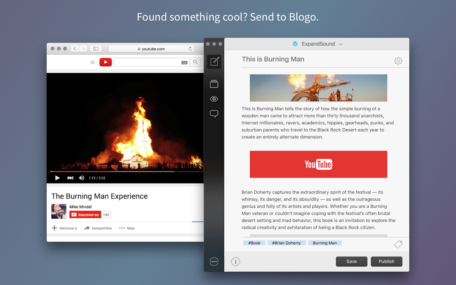Screen dimensions: 456x285
Task: Select the Burning Man tag chip
Action: click(x=325, y=243)
